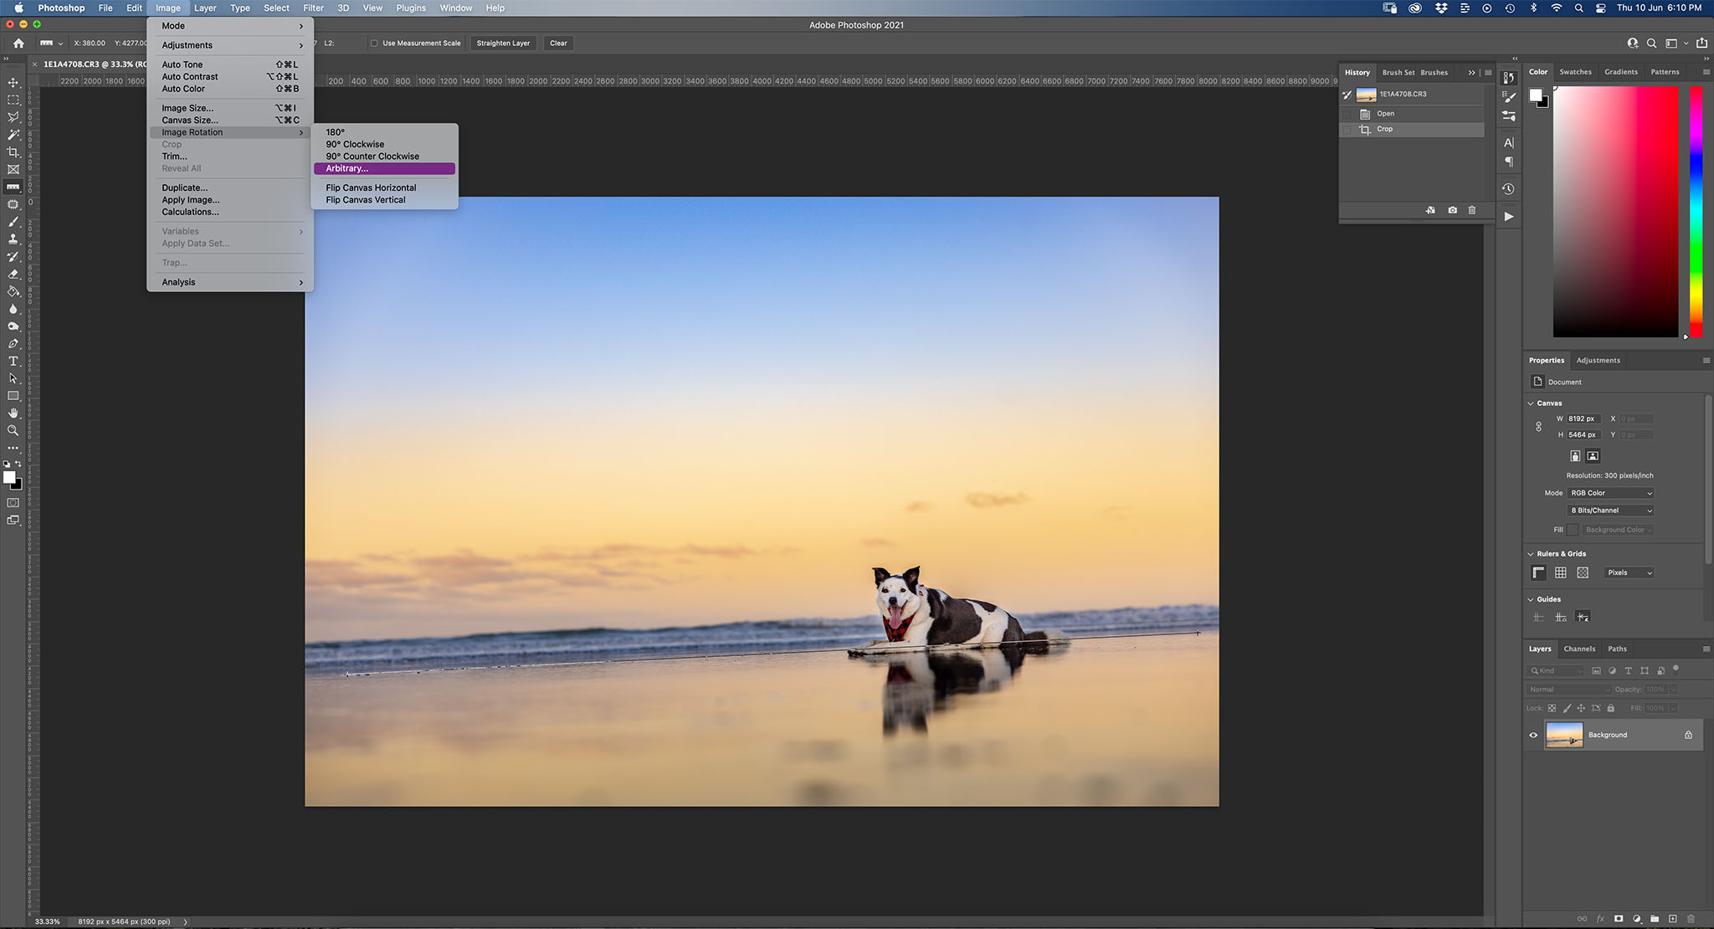Select the Brush tool
This screenshot has width=1714, height=929.
click(x=13, y=222)
